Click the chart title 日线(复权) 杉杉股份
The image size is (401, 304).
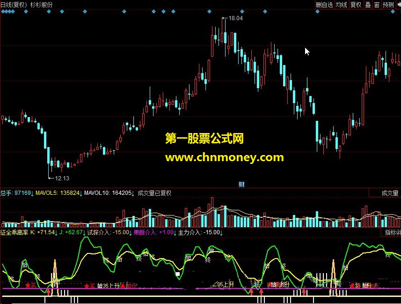(x=27, y=5)
